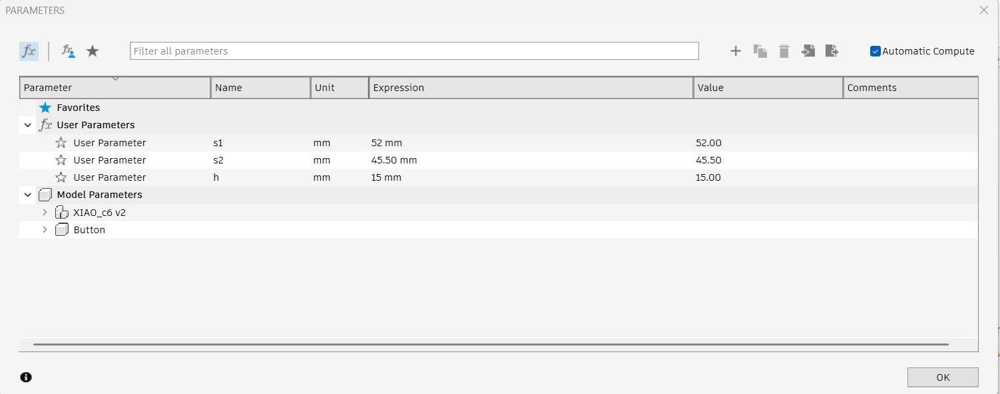Click the delete parameter trash icon

[x=784, y=51]
